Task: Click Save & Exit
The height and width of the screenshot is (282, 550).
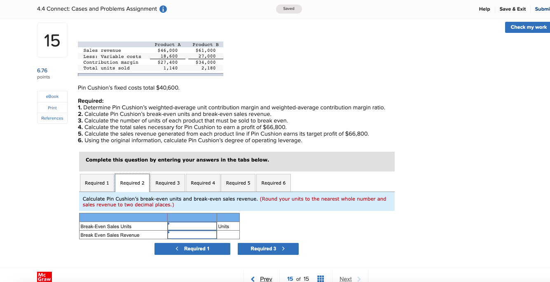Action: (x=513, y=9)
